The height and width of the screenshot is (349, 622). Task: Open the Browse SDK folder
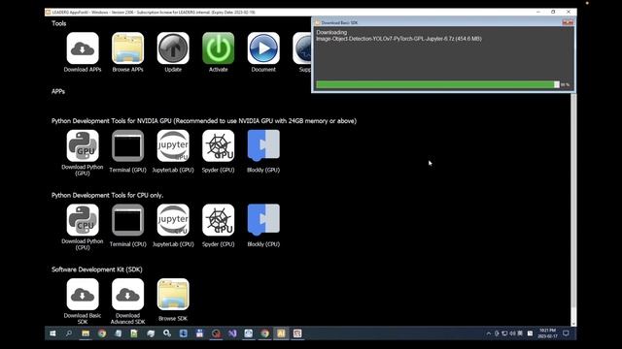[173, 295]
